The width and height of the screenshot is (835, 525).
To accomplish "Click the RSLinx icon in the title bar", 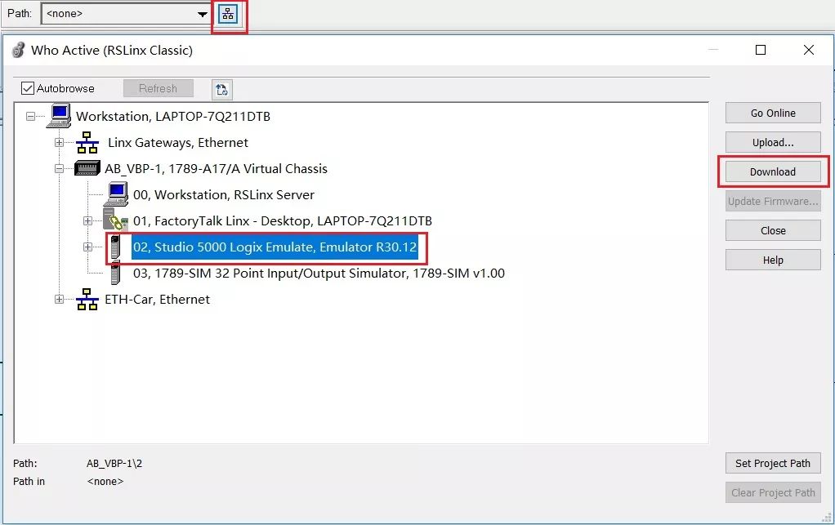I will [x=19, y=50].
